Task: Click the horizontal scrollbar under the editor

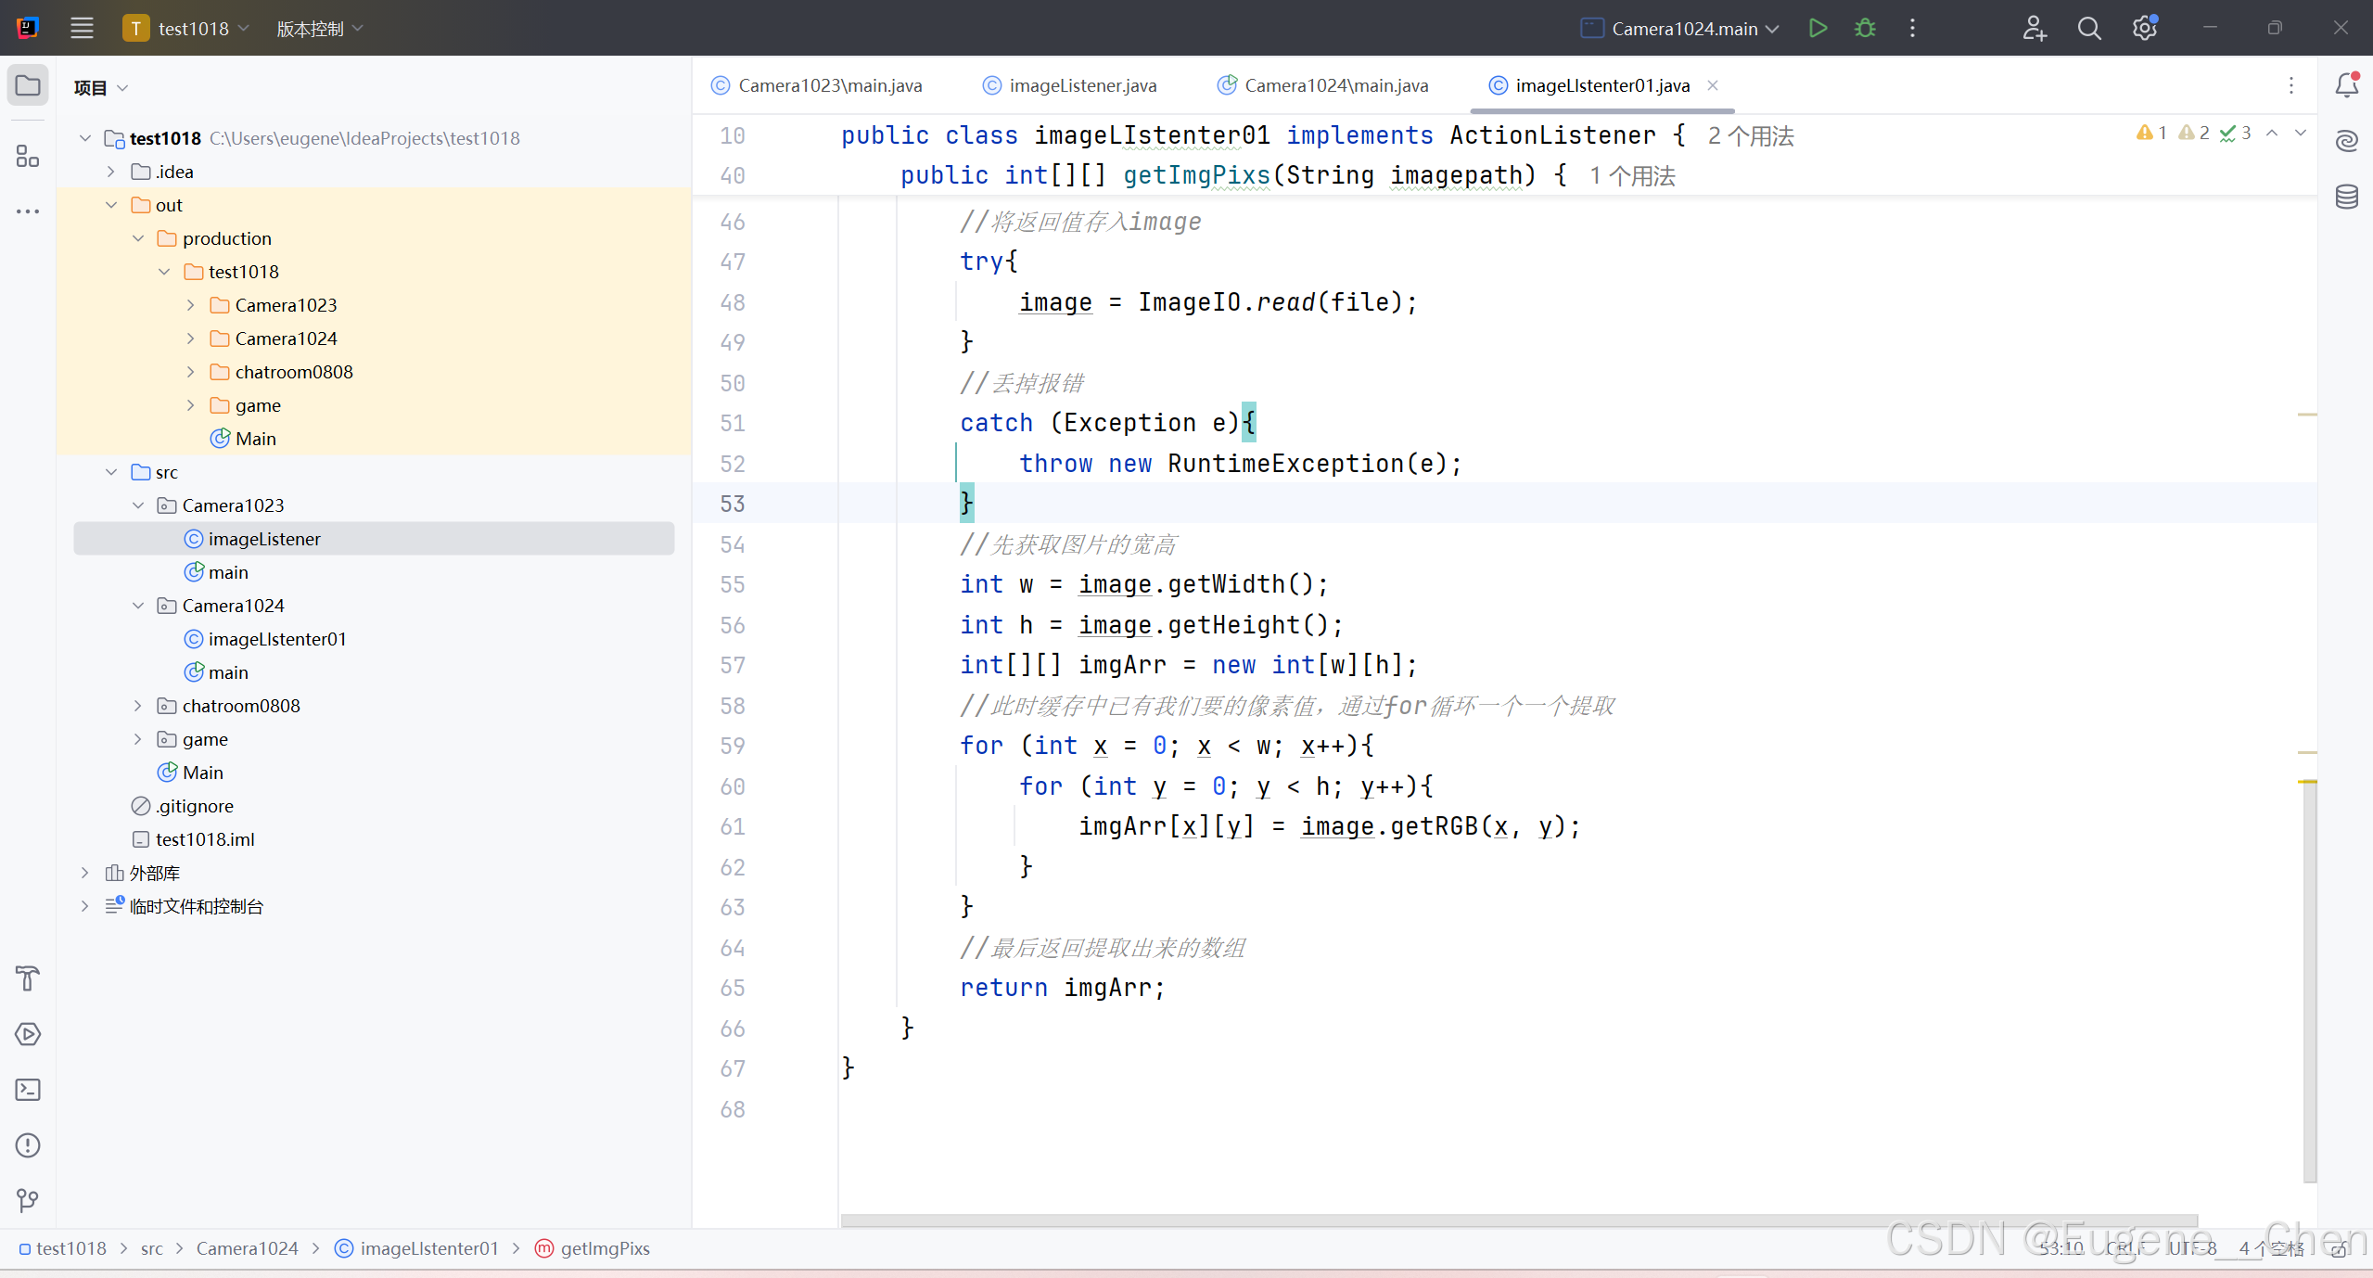Action: (1519, 1220)
